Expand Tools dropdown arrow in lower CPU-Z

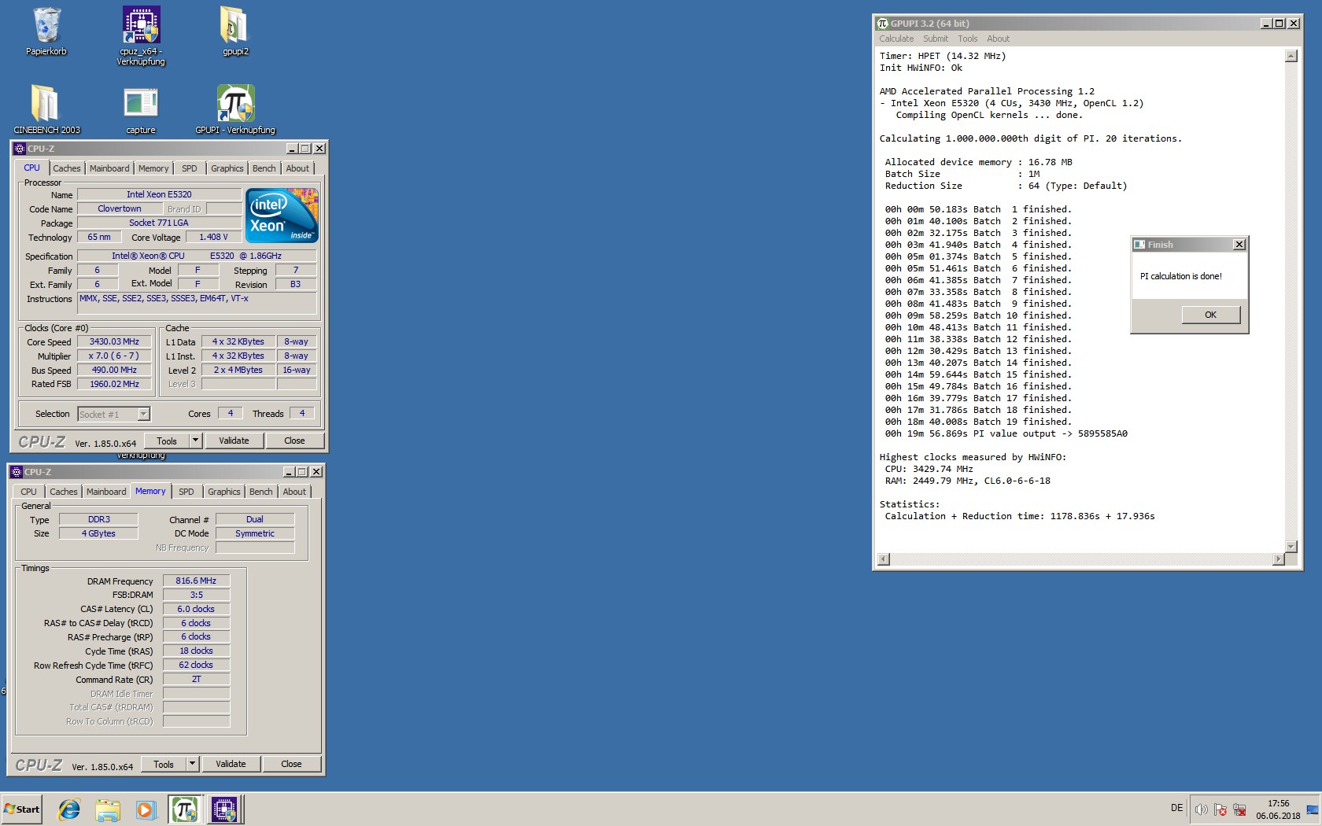(193, 765)
